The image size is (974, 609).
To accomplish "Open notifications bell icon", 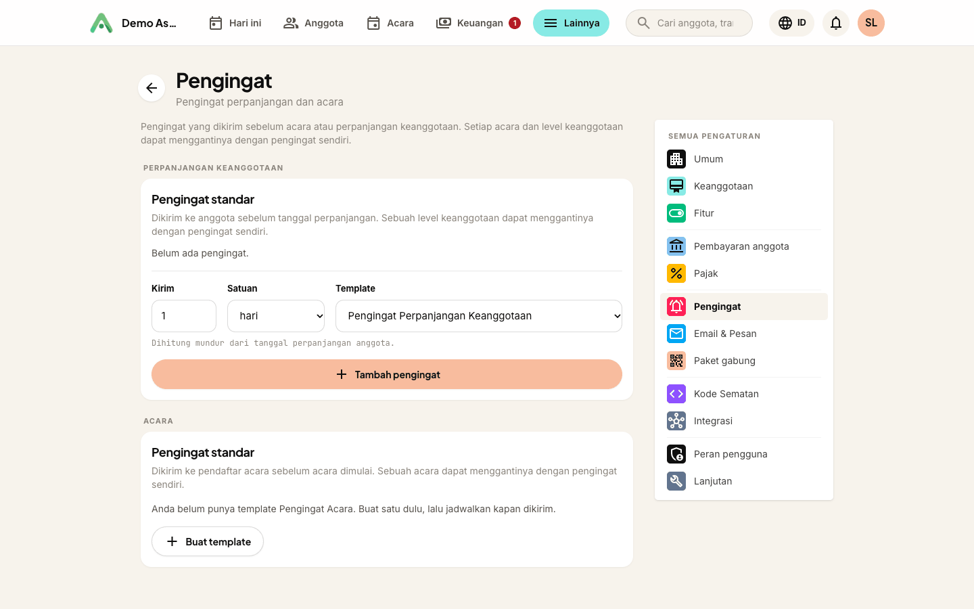I will click(836, 23).
